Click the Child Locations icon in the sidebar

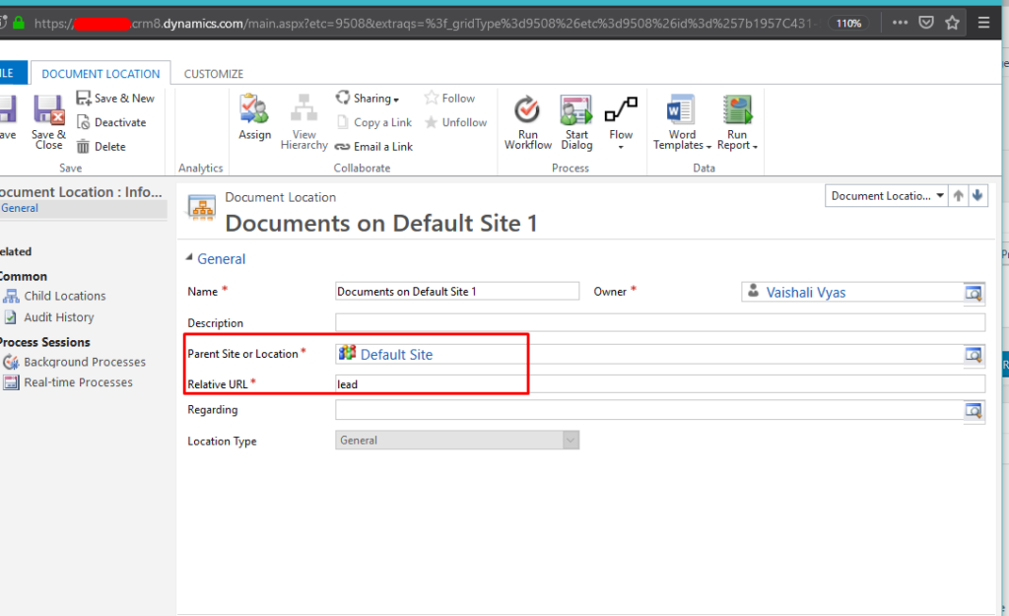pos(11,296)
